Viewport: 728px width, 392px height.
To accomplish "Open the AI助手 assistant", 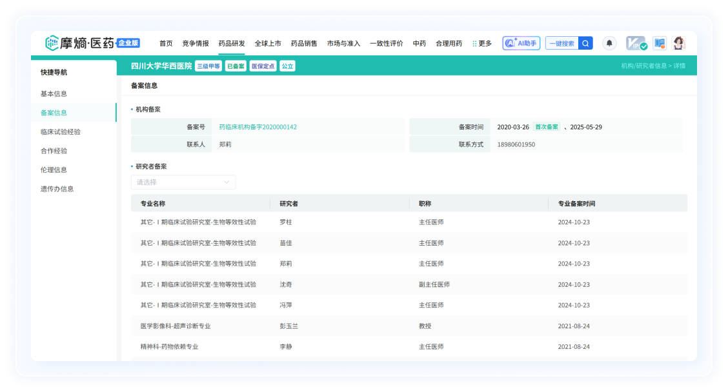I will pos(521,43).
